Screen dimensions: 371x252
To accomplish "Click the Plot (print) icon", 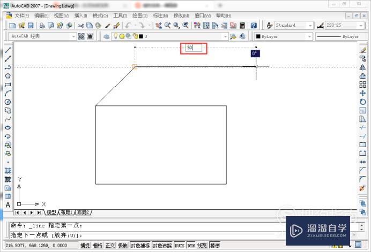I will [42, 25].
